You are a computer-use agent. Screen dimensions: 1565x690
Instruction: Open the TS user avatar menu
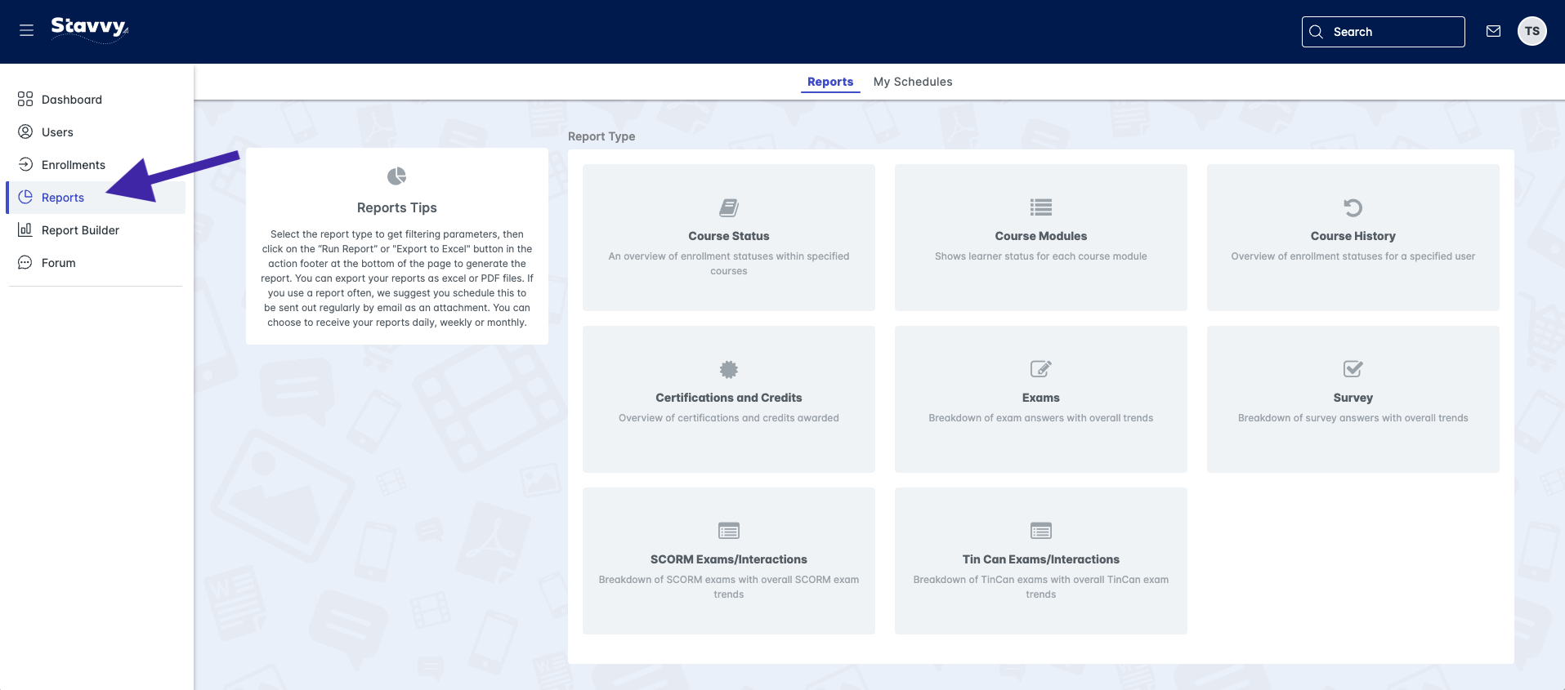1531,31
